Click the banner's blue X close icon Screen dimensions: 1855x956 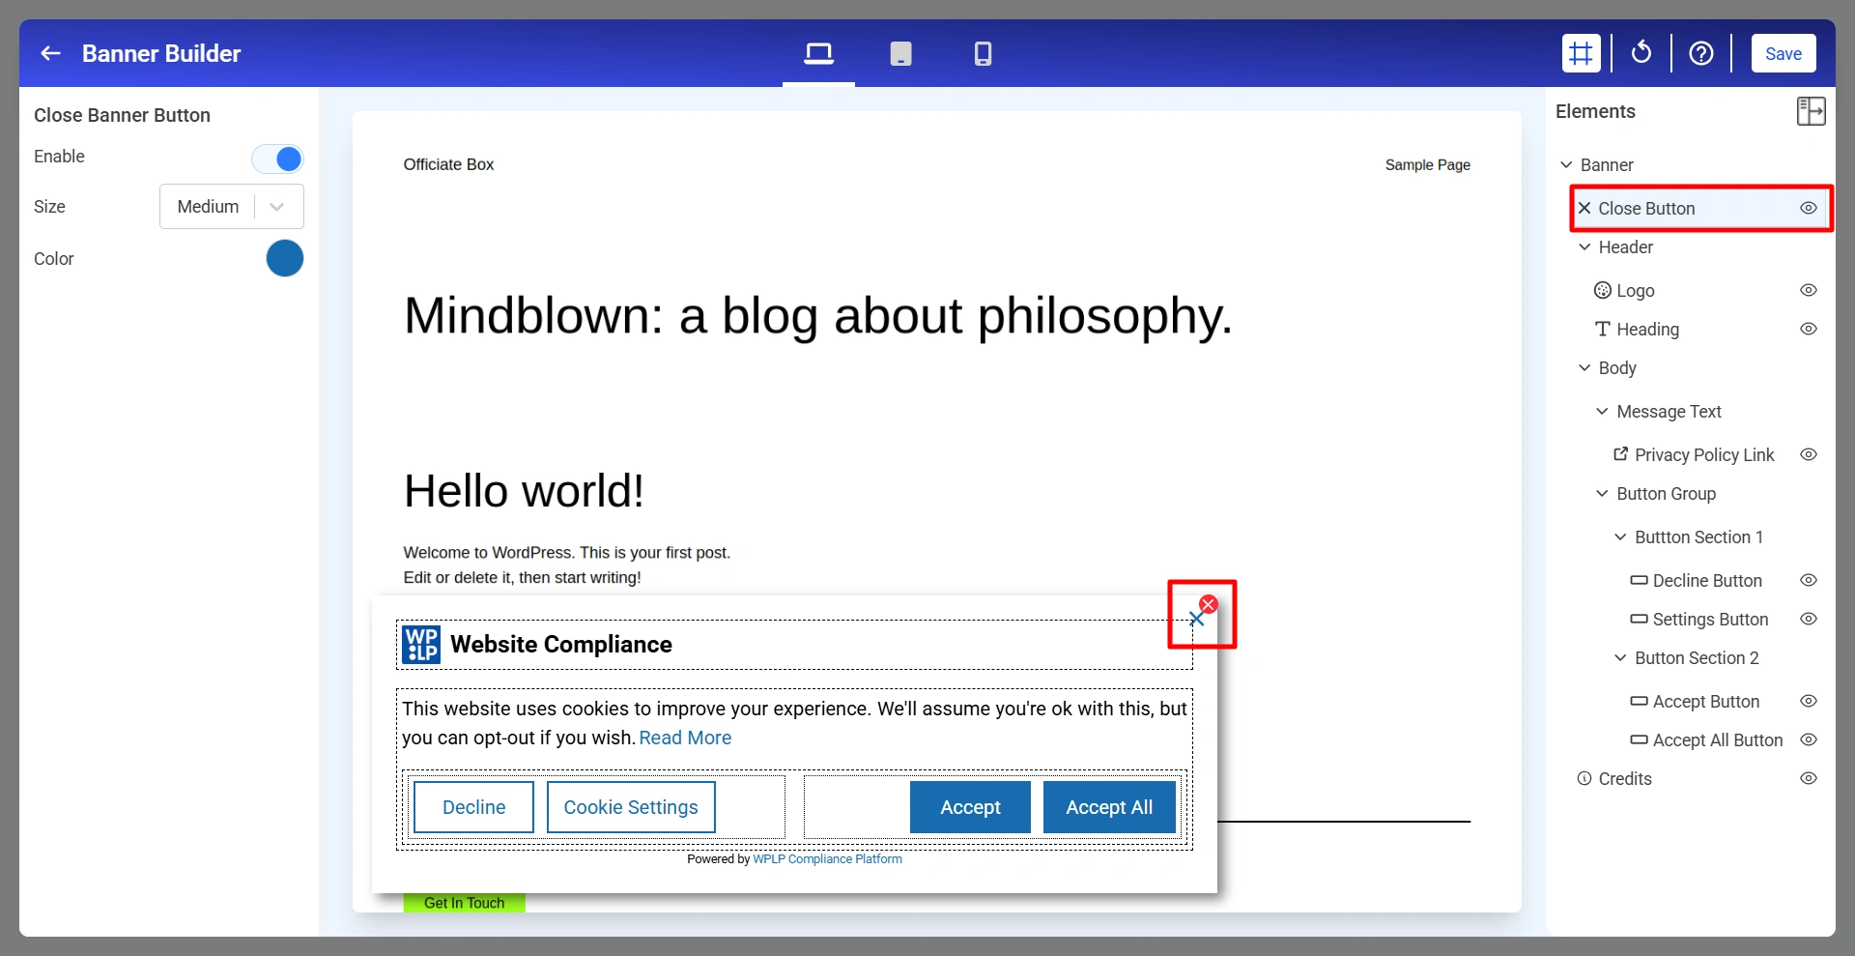[1196, 620]
